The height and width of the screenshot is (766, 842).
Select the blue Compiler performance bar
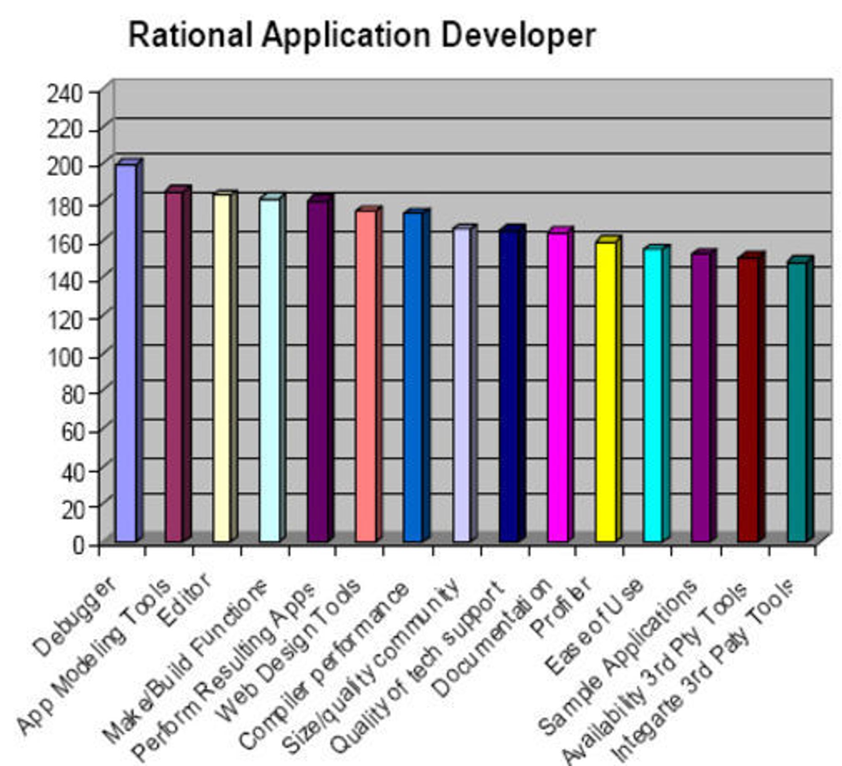(x=416, y=375)
